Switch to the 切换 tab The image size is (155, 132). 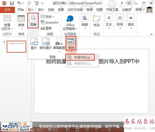tap(51, 10)
